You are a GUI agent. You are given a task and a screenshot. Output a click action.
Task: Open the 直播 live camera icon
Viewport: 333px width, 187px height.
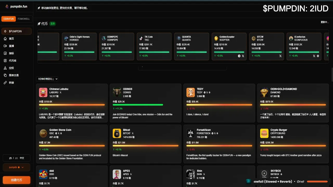click(5, 46)
